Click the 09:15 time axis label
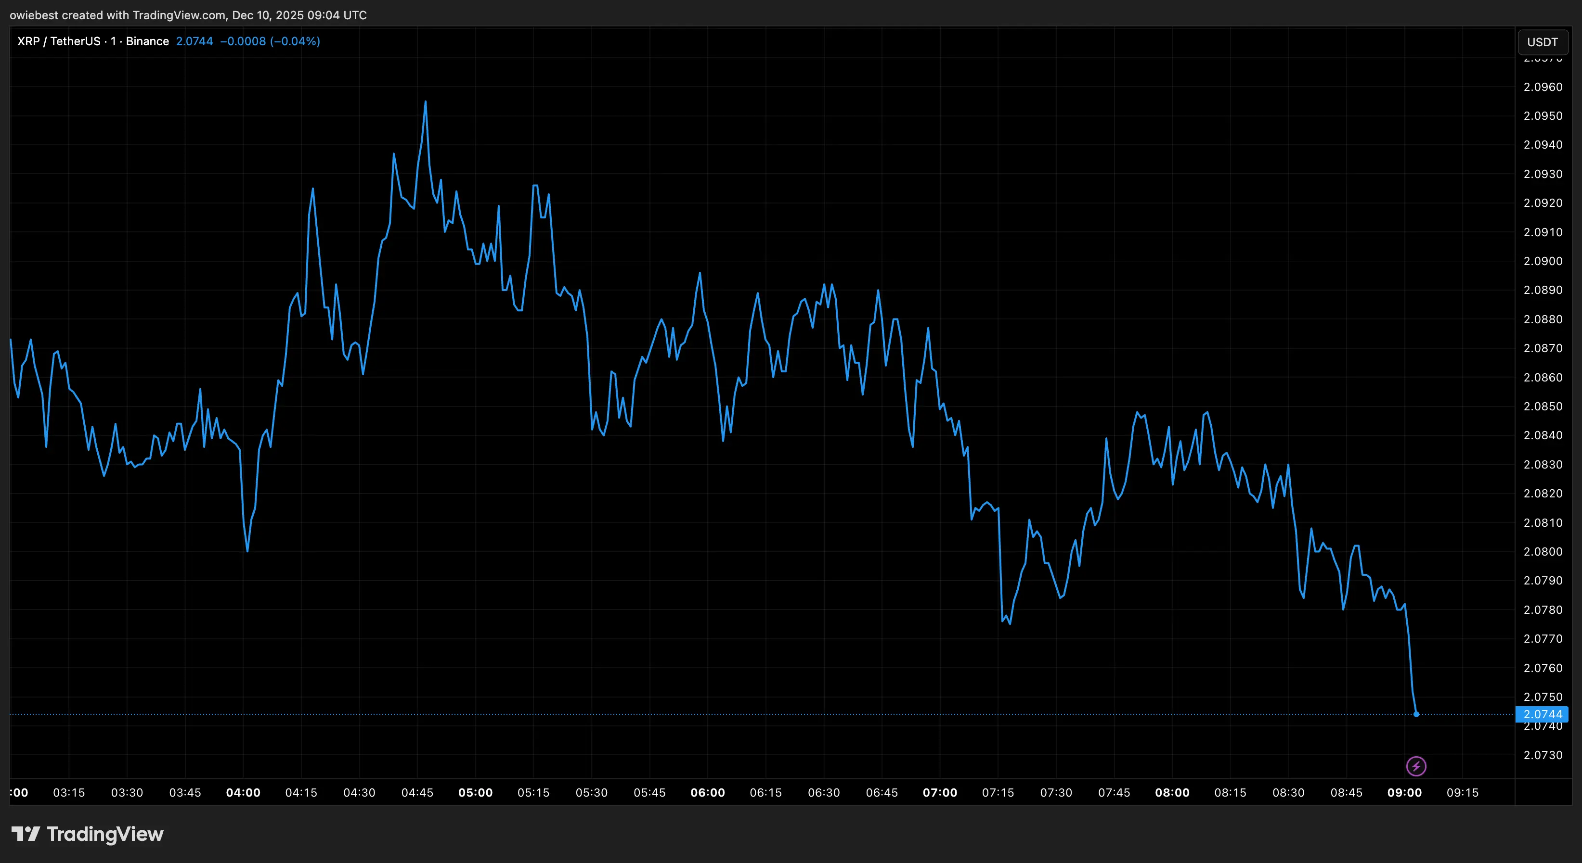The image size is (1582, 863). coord(1462,792)
